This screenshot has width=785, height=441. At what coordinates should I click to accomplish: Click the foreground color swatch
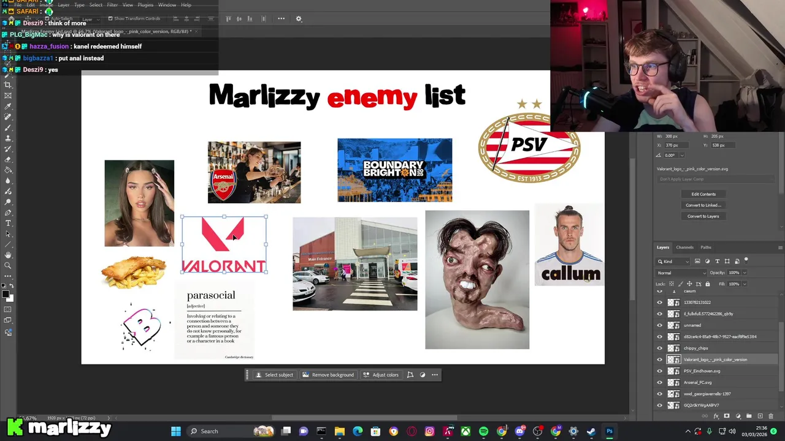coord(6,295)
